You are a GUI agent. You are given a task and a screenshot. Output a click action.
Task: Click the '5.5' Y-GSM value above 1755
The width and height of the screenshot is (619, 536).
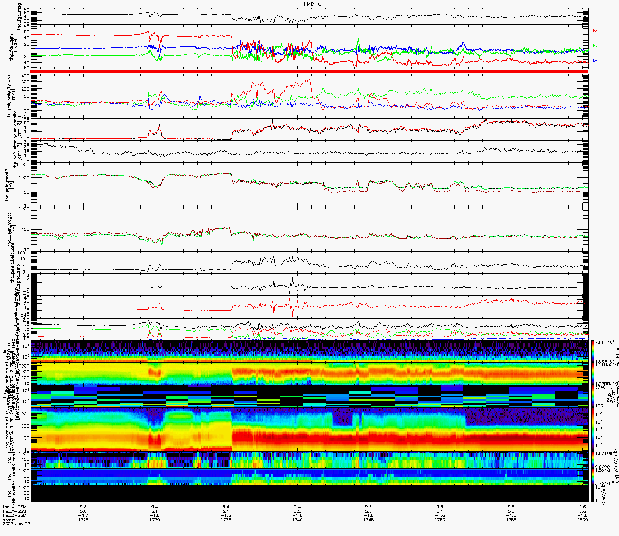[511, 511]
